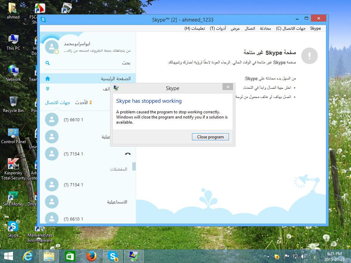This screenshot has width=351, height=263.
Task: Select the Control Panel desktop icon
Action: [x=13, y=136]
